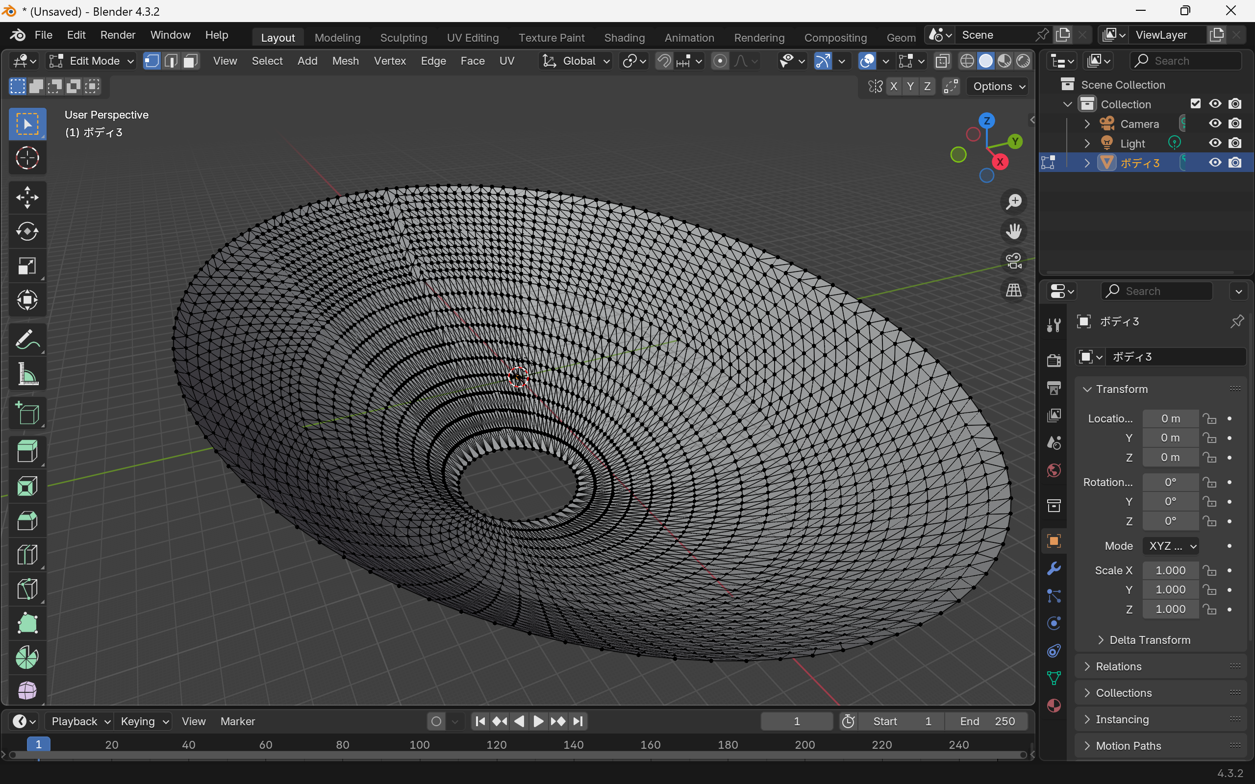The width and height of the screenshot is (1255, 784).
Task: Activate the 3D Cursor tool
Action: (x=27, y=158)
